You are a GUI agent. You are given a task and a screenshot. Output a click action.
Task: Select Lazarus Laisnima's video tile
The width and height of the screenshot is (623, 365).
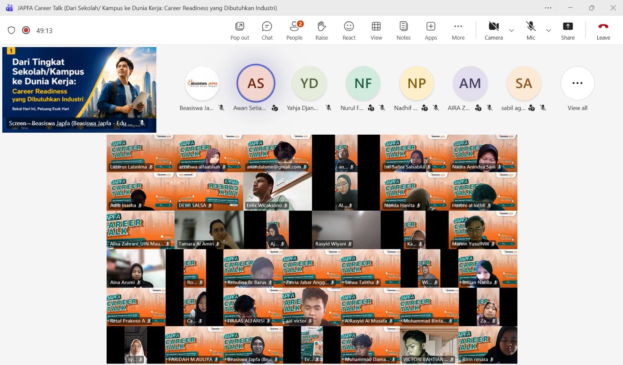[x=141, y=153]
